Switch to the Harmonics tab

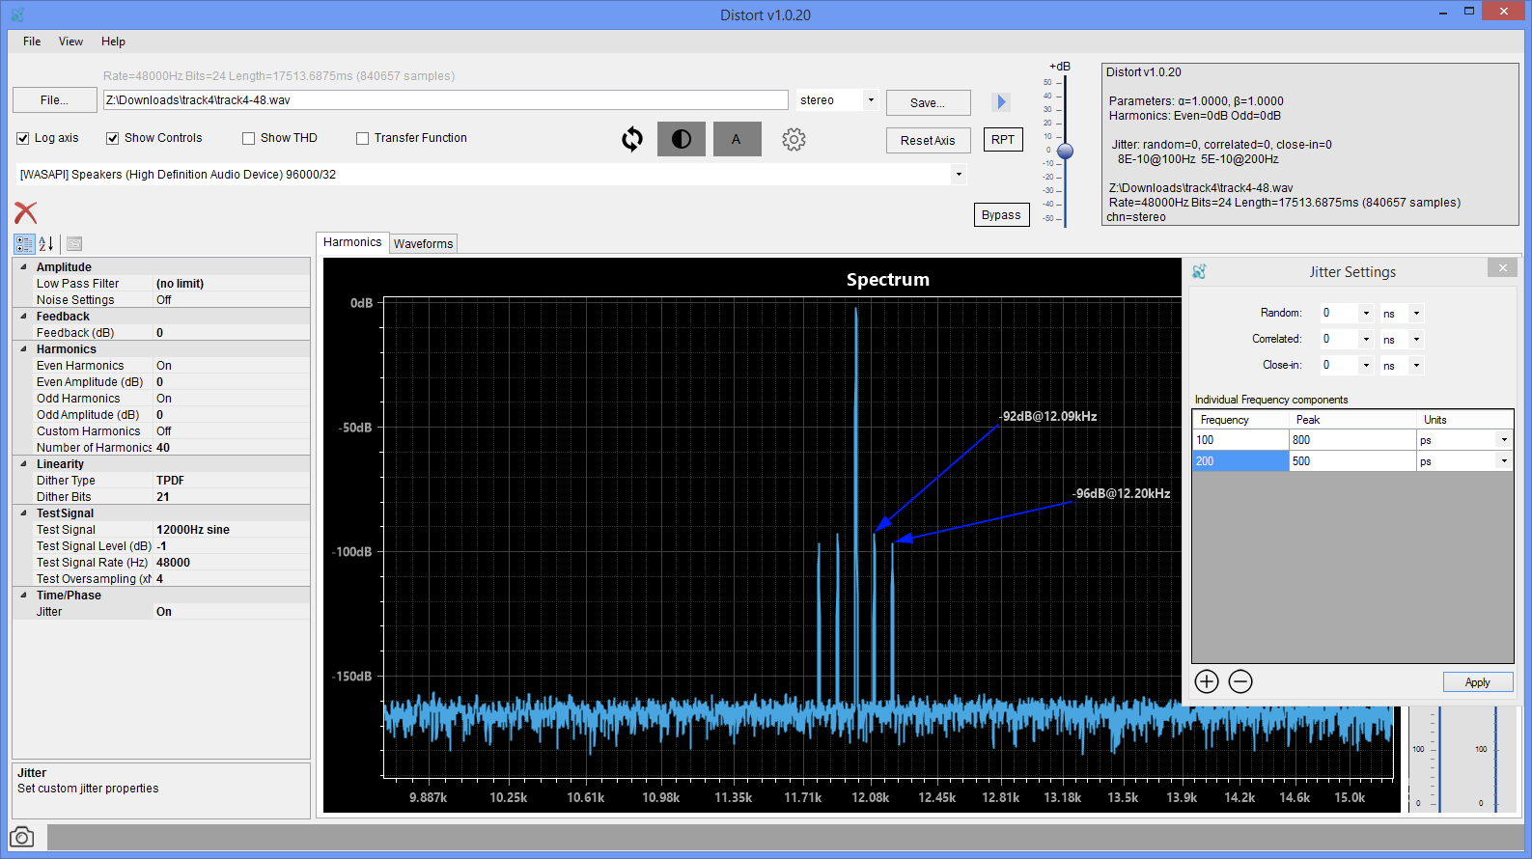pyautogui.click(x=352, y=242)
